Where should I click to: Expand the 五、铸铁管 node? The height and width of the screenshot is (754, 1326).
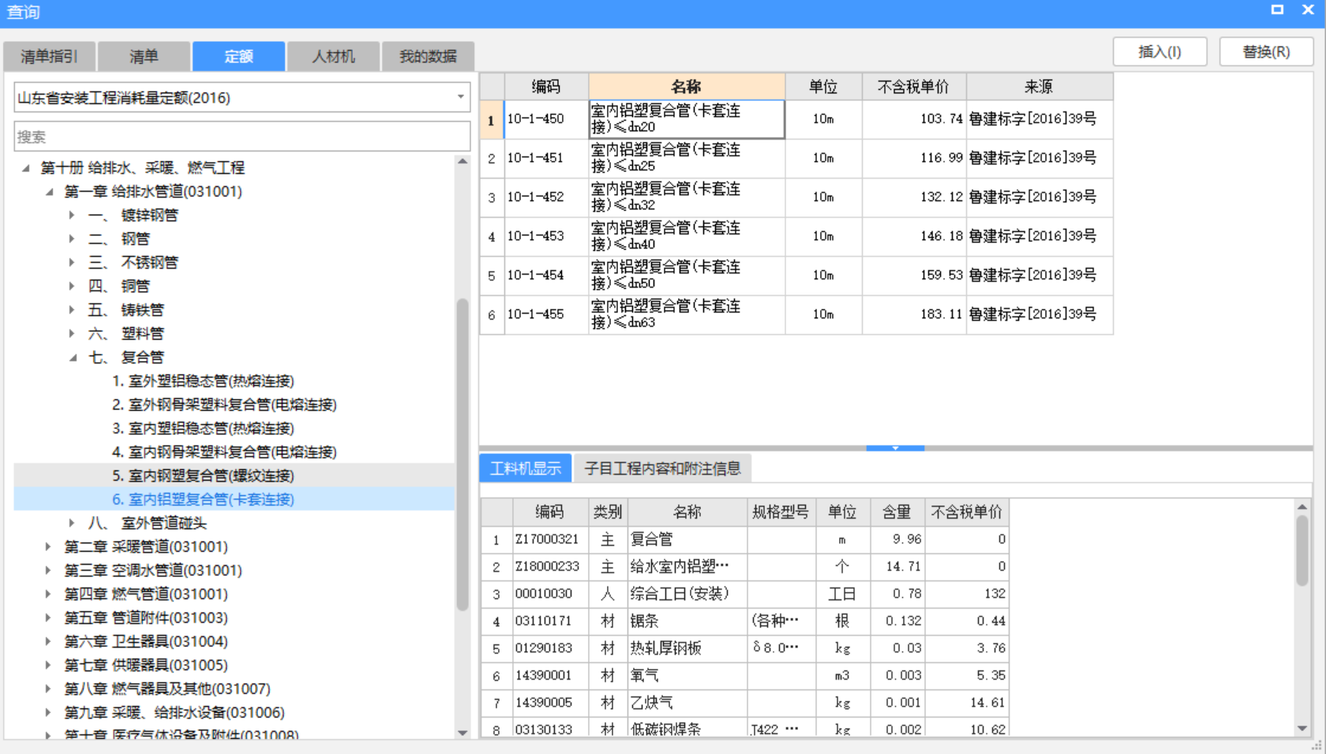coord(72,309)
